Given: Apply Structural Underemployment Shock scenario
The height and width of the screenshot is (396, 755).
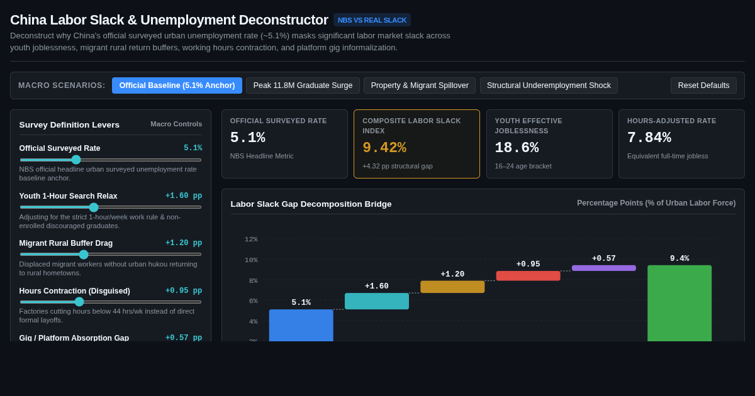Looking at the screenshot, I should tap(549, 85).
